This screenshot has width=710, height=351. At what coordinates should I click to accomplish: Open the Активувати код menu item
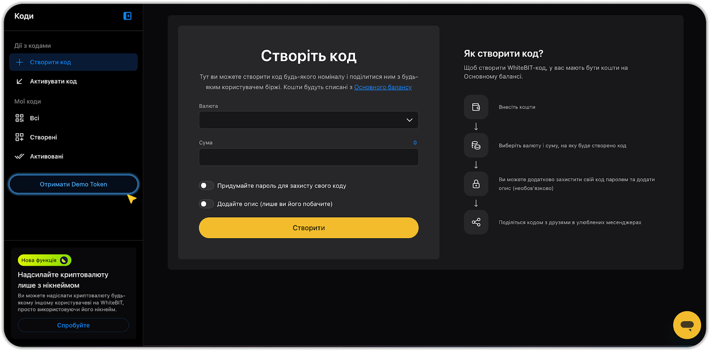tap(53, 81)
